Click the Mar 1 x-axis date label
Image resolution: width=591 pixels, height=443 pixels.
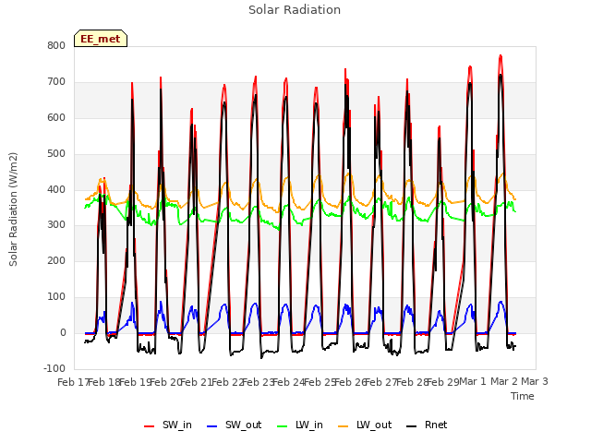point(473,381)
